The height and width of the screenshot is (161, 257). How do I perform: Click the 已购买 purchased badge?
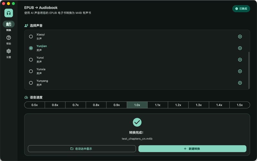coord(241,9)
